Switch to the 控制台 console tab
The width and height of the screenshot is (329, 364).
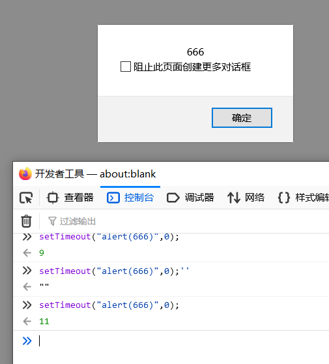[130, 198]
